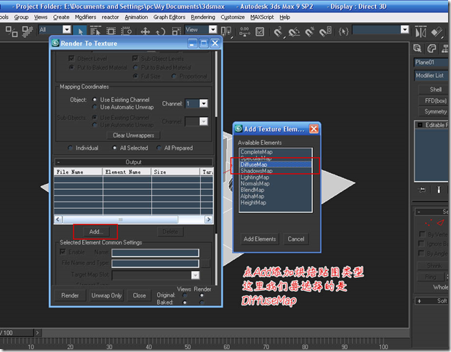The width and height of the screenshot is (451, 352).
Task: Activate the Select Object arrow tool
Action: coord(80,31)
